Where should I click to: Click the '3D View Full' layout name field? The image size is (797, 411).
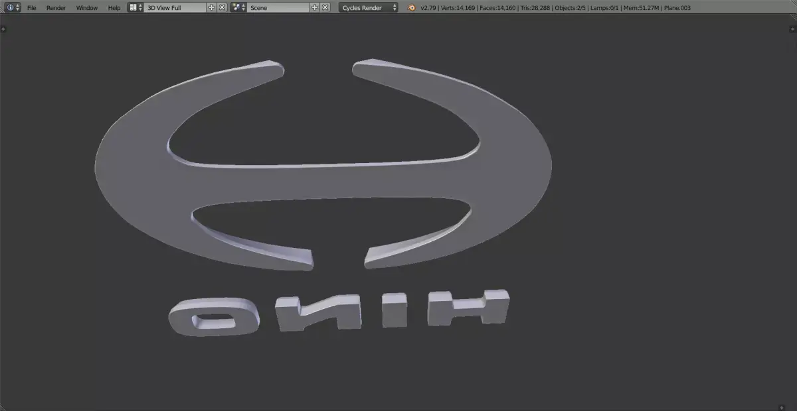[x=175, y=7]
